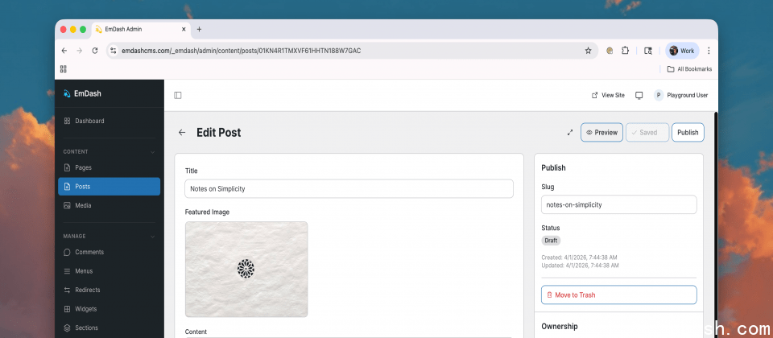773x338 pixels.
Task: Click the expand fullscreen editor icon
Action: (x=570, y=133)
